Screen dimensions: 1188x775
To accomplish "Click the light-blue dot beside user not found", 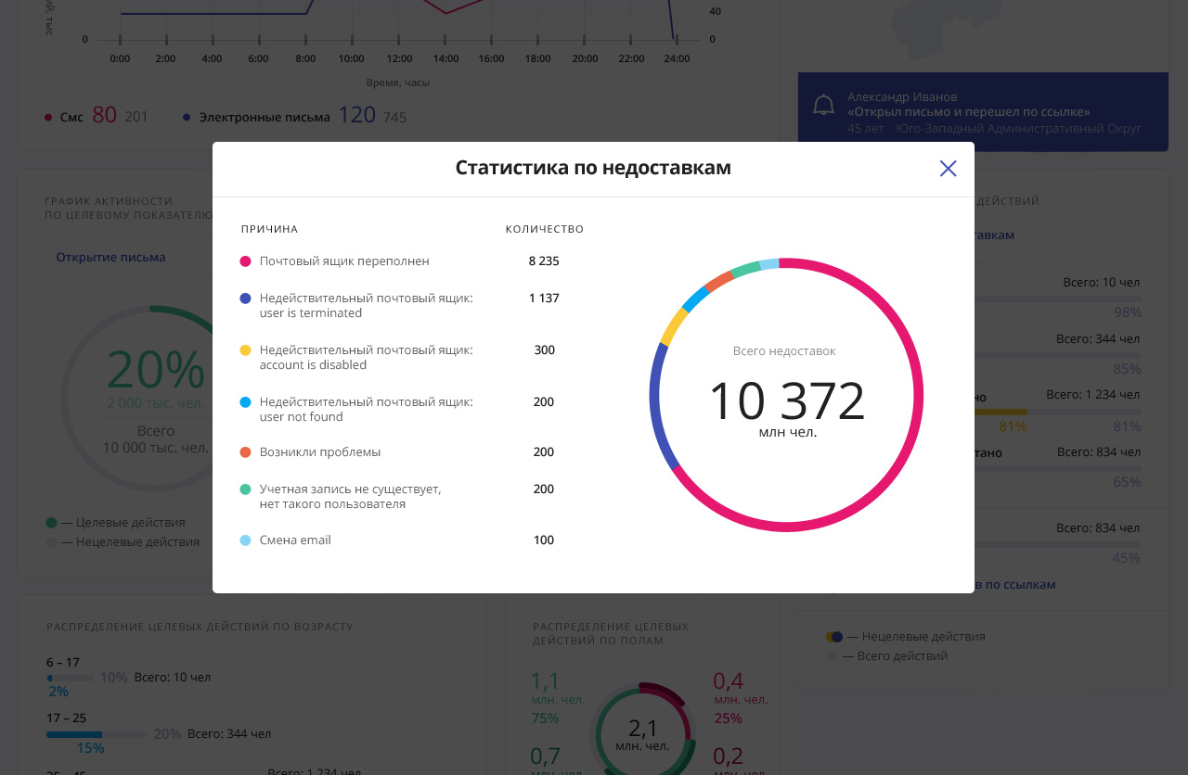I will tap(245, 402).
